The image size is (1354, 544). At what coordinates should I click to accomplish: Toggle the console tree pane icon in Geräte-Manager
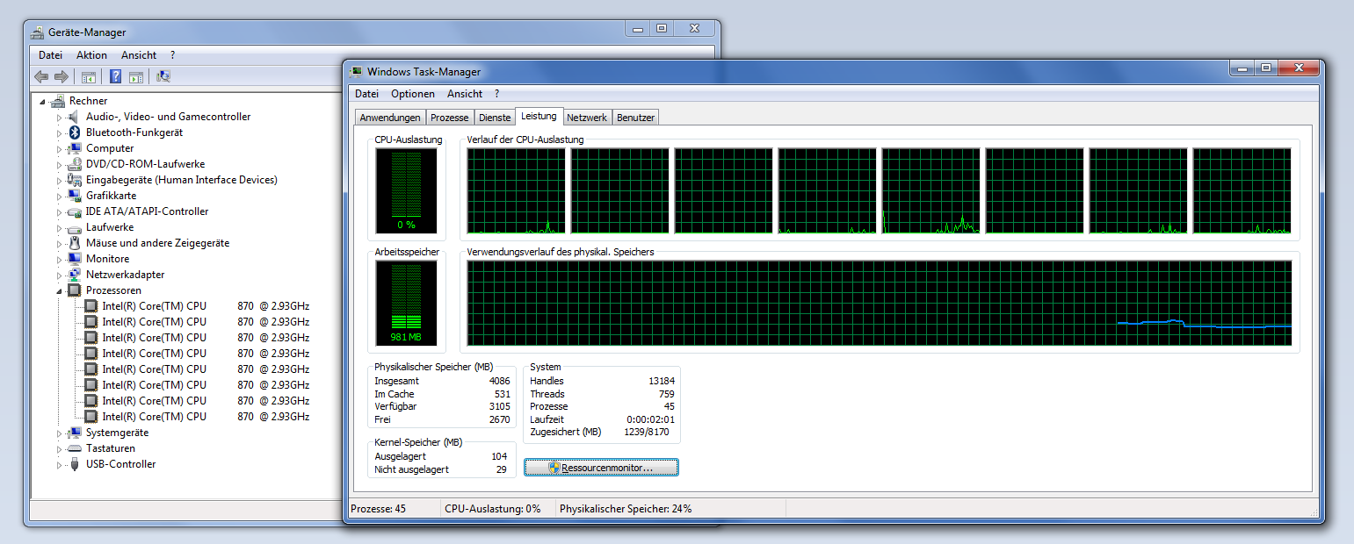point(89,76)
